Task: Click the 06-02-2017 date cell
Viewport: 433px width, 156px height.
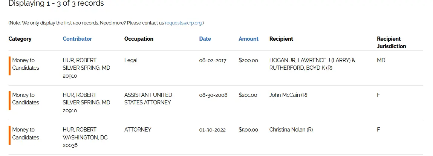Action: 213,60
